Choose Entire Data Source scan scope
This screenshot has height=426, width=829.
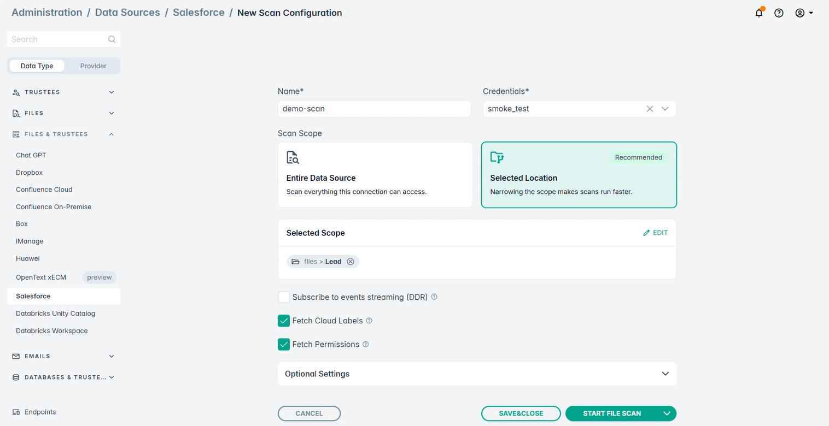375,175
